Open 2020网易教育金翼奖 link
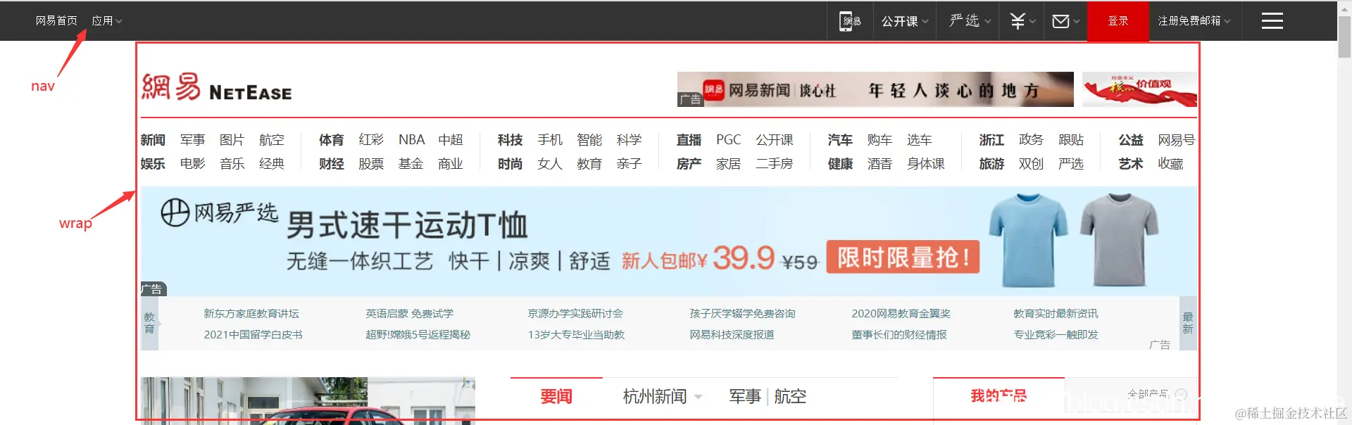This screenshot has width=1352, height=425. pyautogui.click(x=901, y=314)
